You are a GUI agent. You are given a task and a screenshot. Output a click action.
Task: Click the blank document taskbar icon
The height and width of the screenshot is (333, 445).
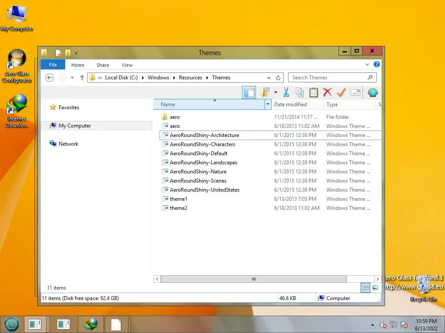116,324
